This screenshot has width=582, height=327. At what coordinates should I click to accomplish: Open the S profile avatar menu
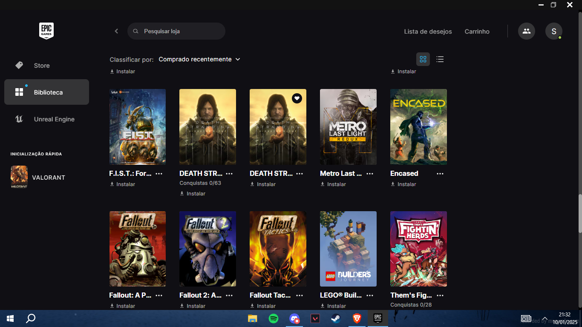coord(554,31)
